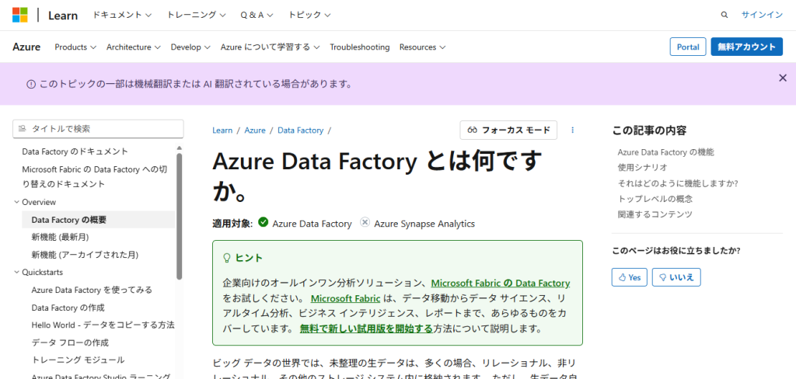Open トレーニング モジュール in sidebar
Screen dimensions: 796x379
78,360
